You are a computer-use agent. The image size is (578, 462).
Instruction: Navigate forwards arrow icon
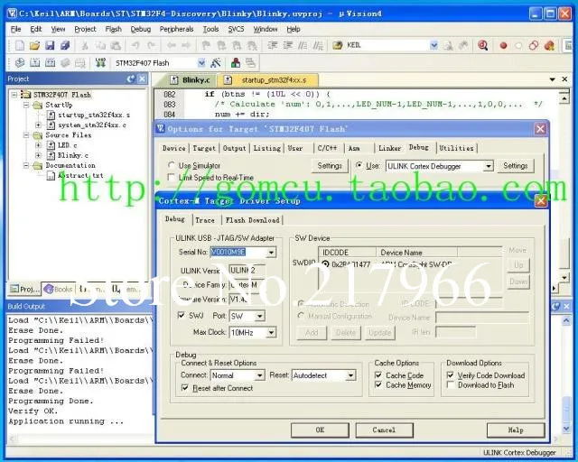coord(186,45)
